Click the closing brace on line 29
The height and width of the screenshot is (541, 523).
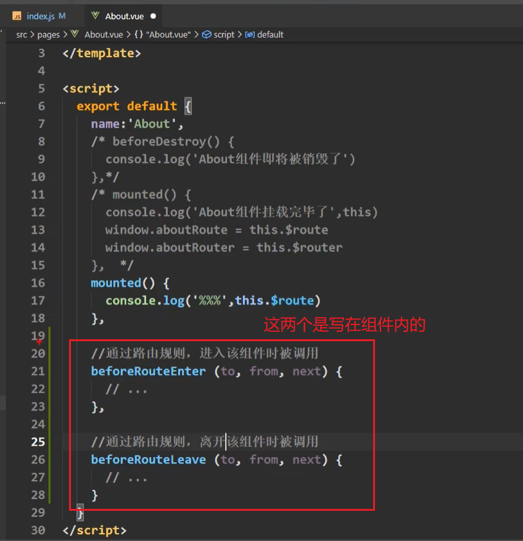coord(80,513)
